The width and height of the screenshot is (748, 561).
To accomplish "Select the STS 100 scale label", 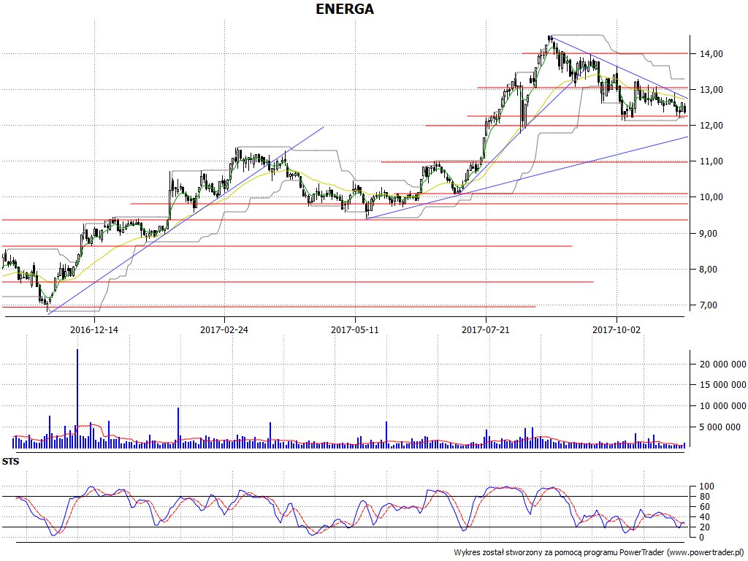I will tap(706, 486).
